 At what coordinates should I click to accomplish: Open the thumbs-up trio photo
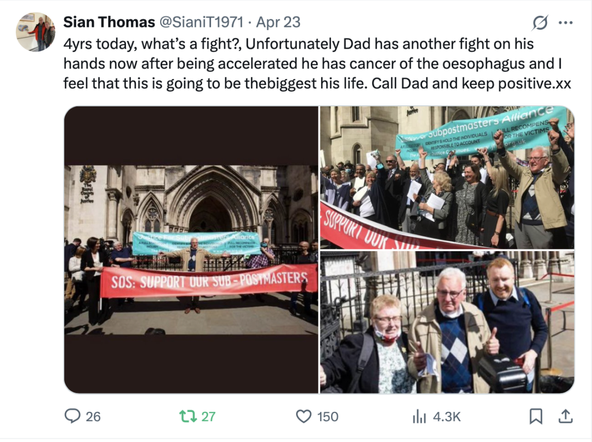pyautogui.click(x=447, y=322)
